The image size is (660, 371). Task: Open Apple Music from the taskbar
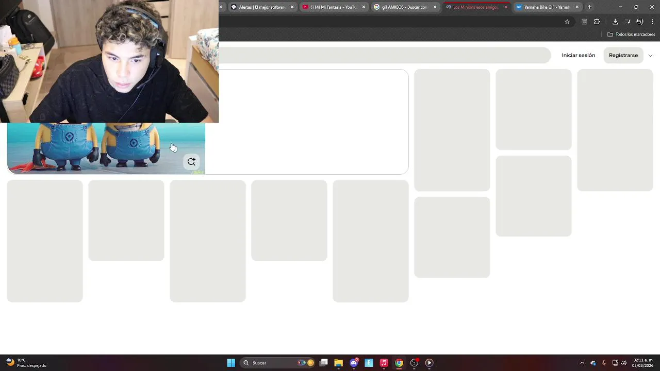point(384,363)
